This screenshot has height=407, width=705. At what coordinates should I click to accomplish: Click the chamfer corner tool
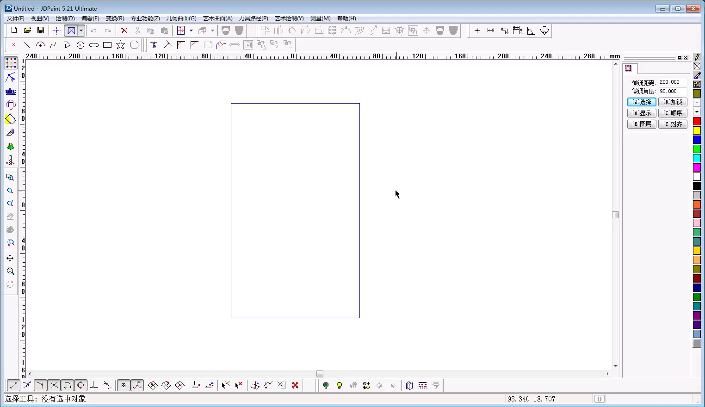194,45
